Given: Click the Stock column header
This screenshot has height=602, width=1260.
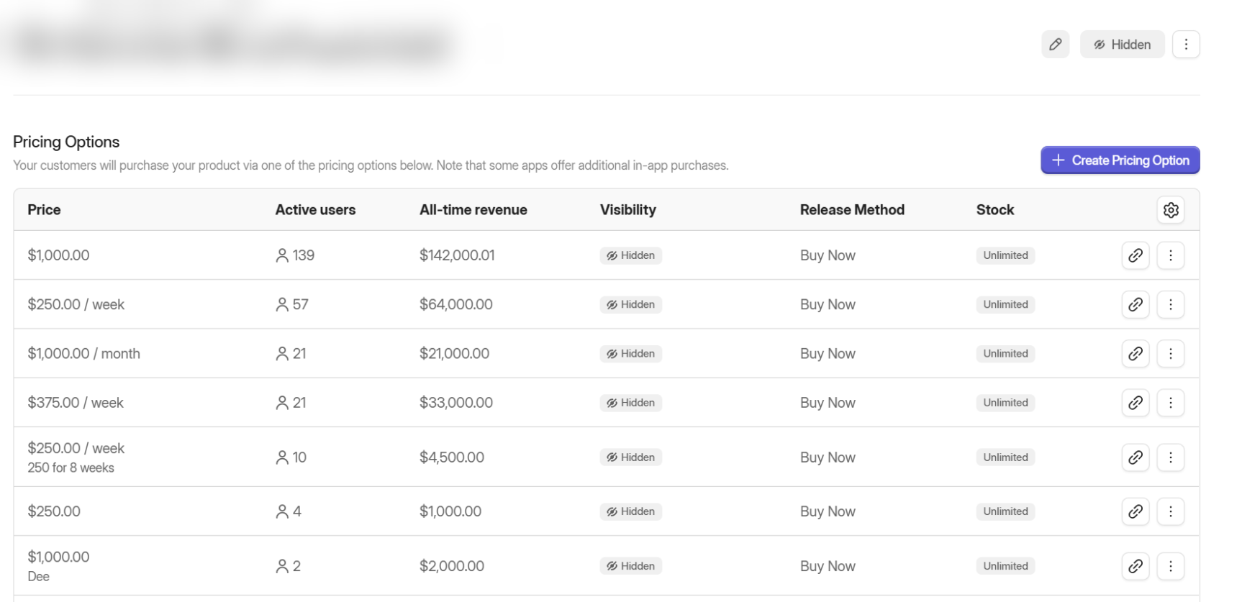Looking at the screenshot, I should (995, 210).
